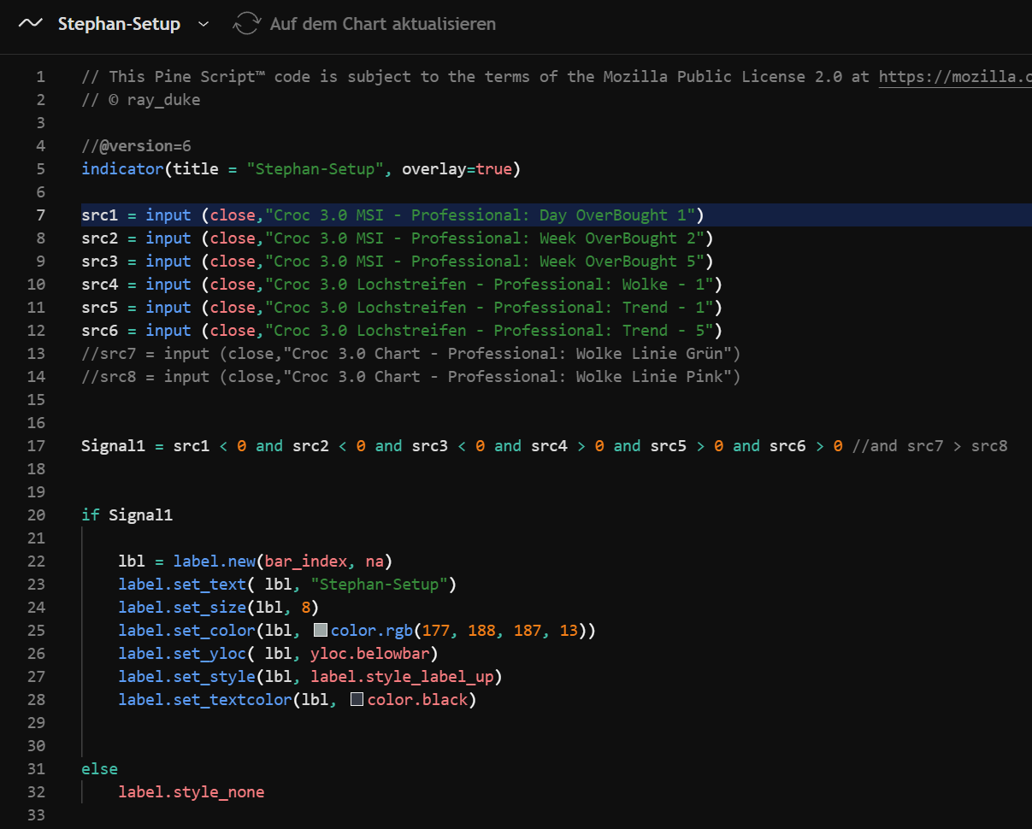
Task: Click the Stephan-Setup script name
Action: [x=119, y=24]
